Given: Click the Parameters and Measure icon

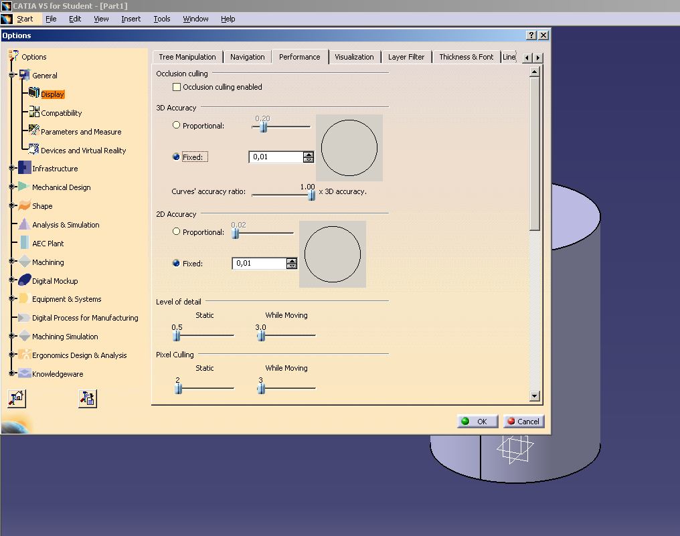Looking at the screenshot, I should (34, 130).
